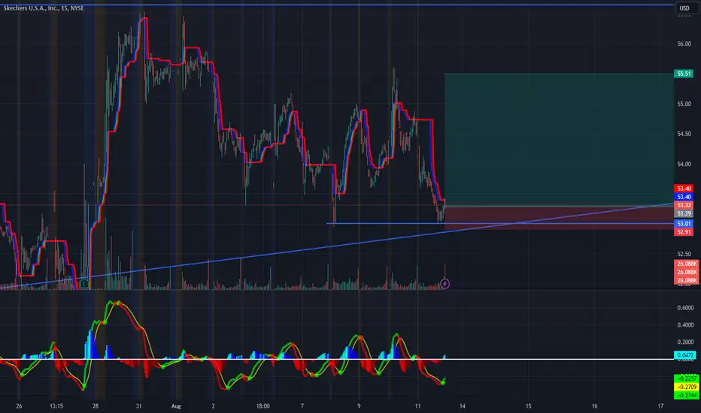Click the cyan 0.0472 histogram value label
701x413 pixels.
(x=685, y=355)
